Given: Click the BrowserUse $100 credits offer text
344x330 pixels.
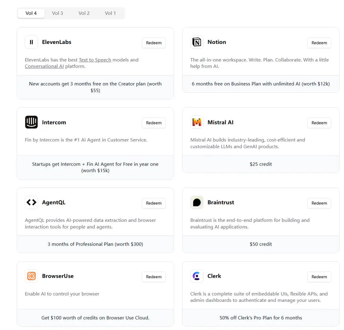Looking at the screenshot, I should pos(95,318).
